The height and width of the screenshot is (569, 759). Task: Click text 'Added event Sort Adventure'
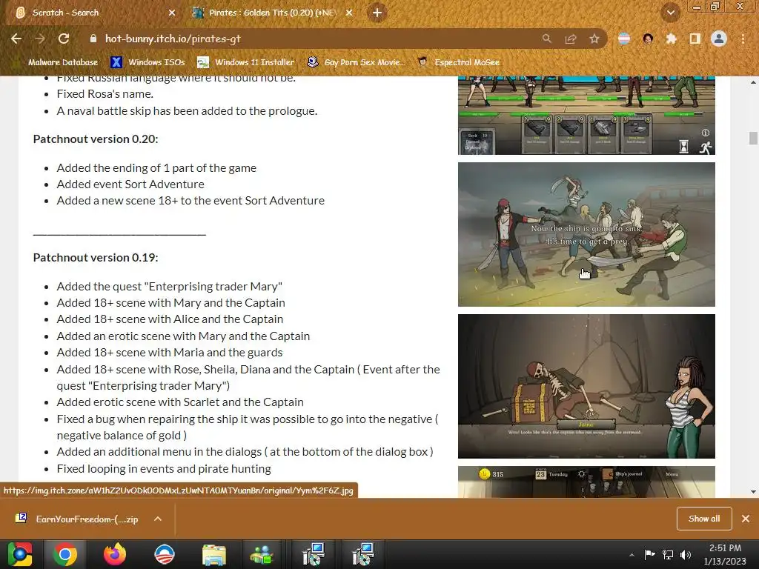[x=130, y=184]
